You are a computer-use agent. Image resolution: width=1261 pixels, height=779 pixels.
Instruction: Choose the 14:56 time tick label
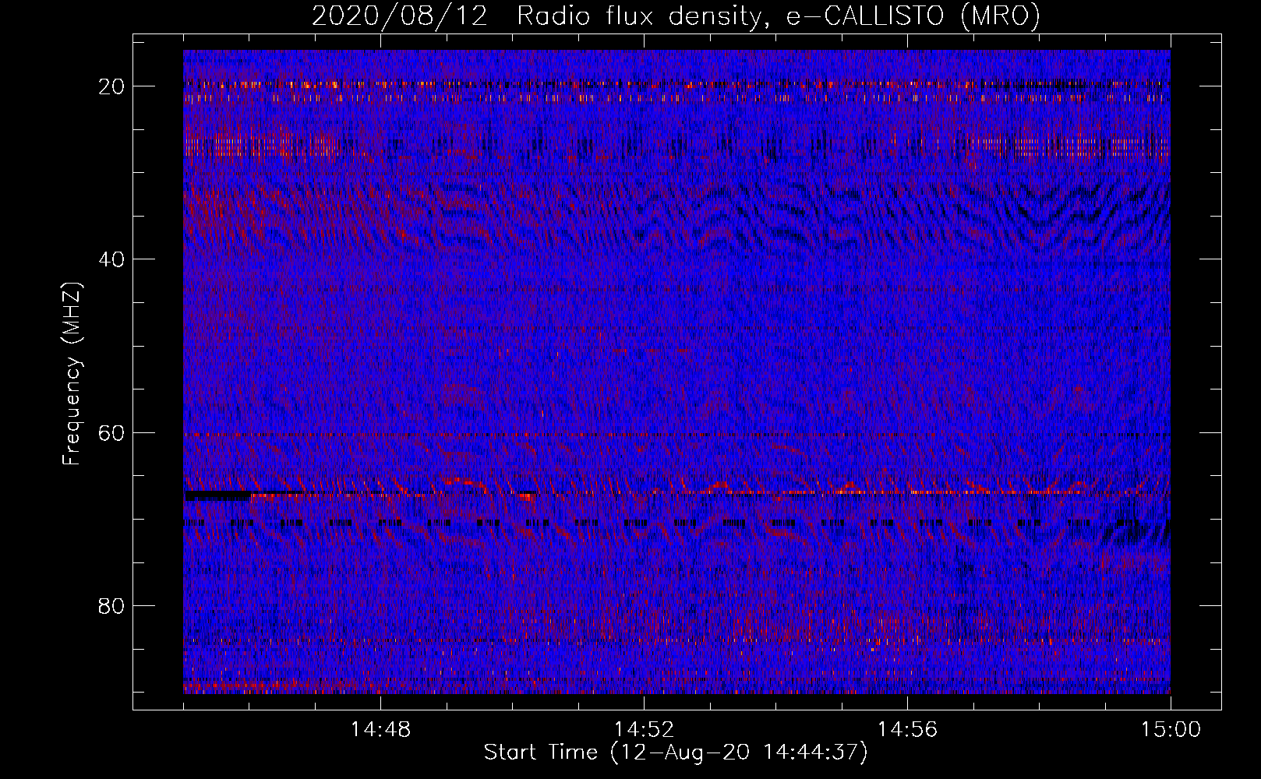[x=907, y=730]
